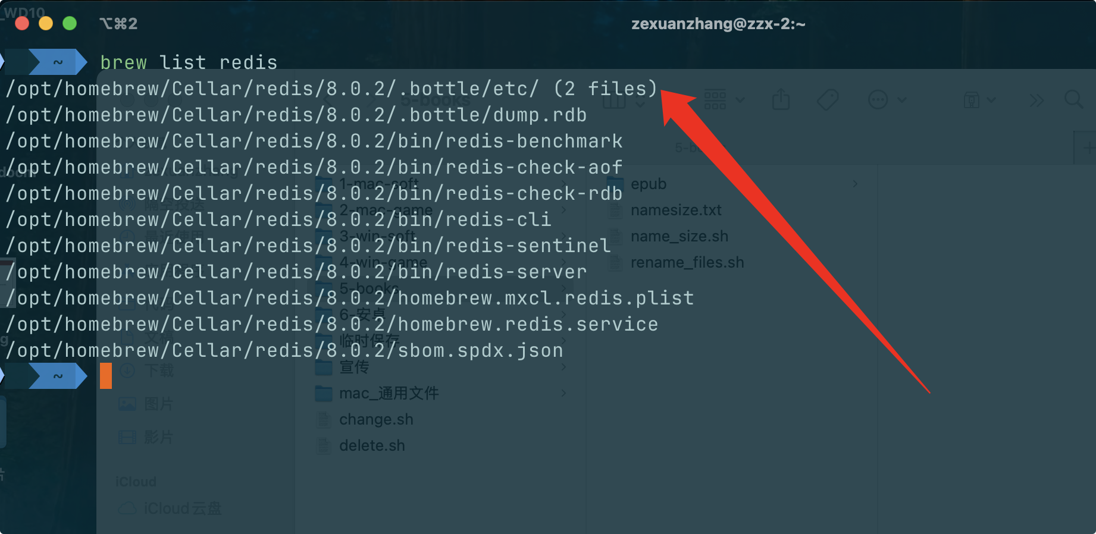Select the rename_files.sh script

(x=687, y=262)
